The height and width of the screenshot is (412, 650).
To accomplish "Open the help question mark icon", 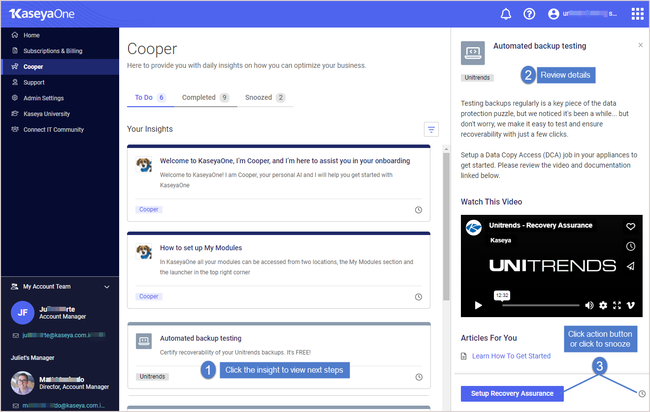I will tap(529, 14).
